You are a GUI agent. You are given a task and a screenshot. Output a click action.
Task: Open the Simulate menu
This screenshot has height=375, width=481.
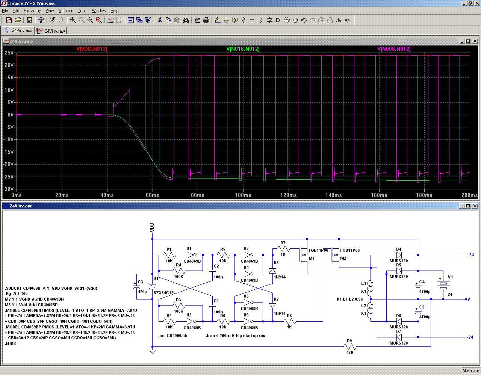[66, 11]
